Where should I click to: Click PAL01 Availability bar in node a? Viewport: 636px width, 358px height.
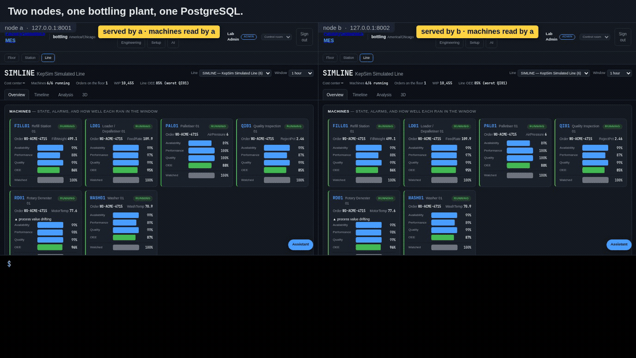click(x=200, y=143)
